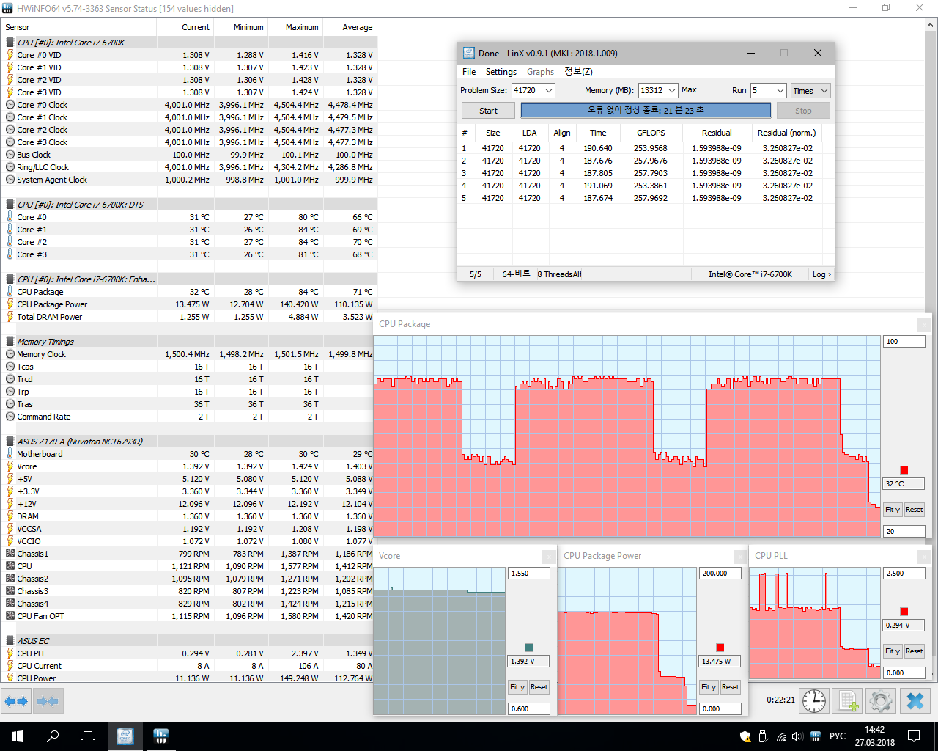Open the Windows Start menu
Screen dimensions: 938x751
18,736
